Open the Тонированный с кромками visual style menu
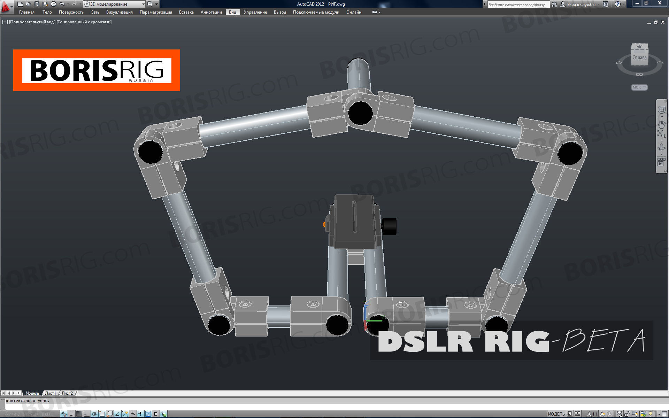 84,22
